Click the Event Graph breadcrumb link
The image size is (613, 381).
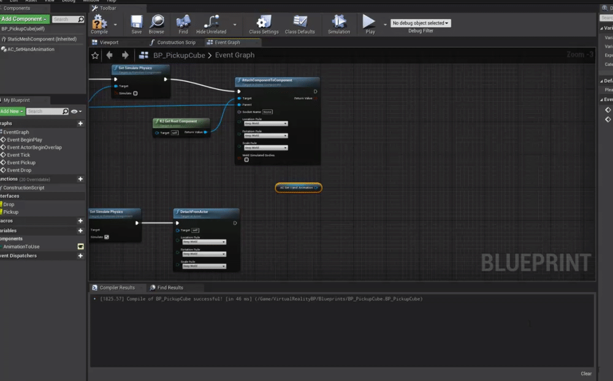(x=235, y=55)
